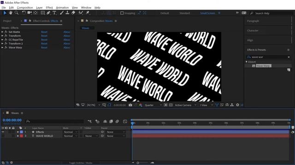This screenshot has width=295, height=165.
Task: Select the Pan Behind anchor tool
Action: coord(35,13)
